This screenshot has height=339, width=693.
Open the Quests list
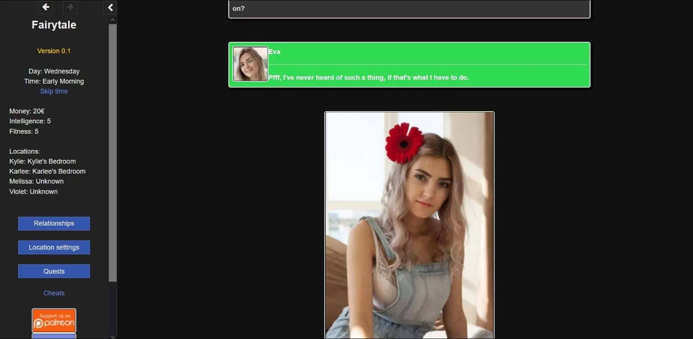[54, 271]
